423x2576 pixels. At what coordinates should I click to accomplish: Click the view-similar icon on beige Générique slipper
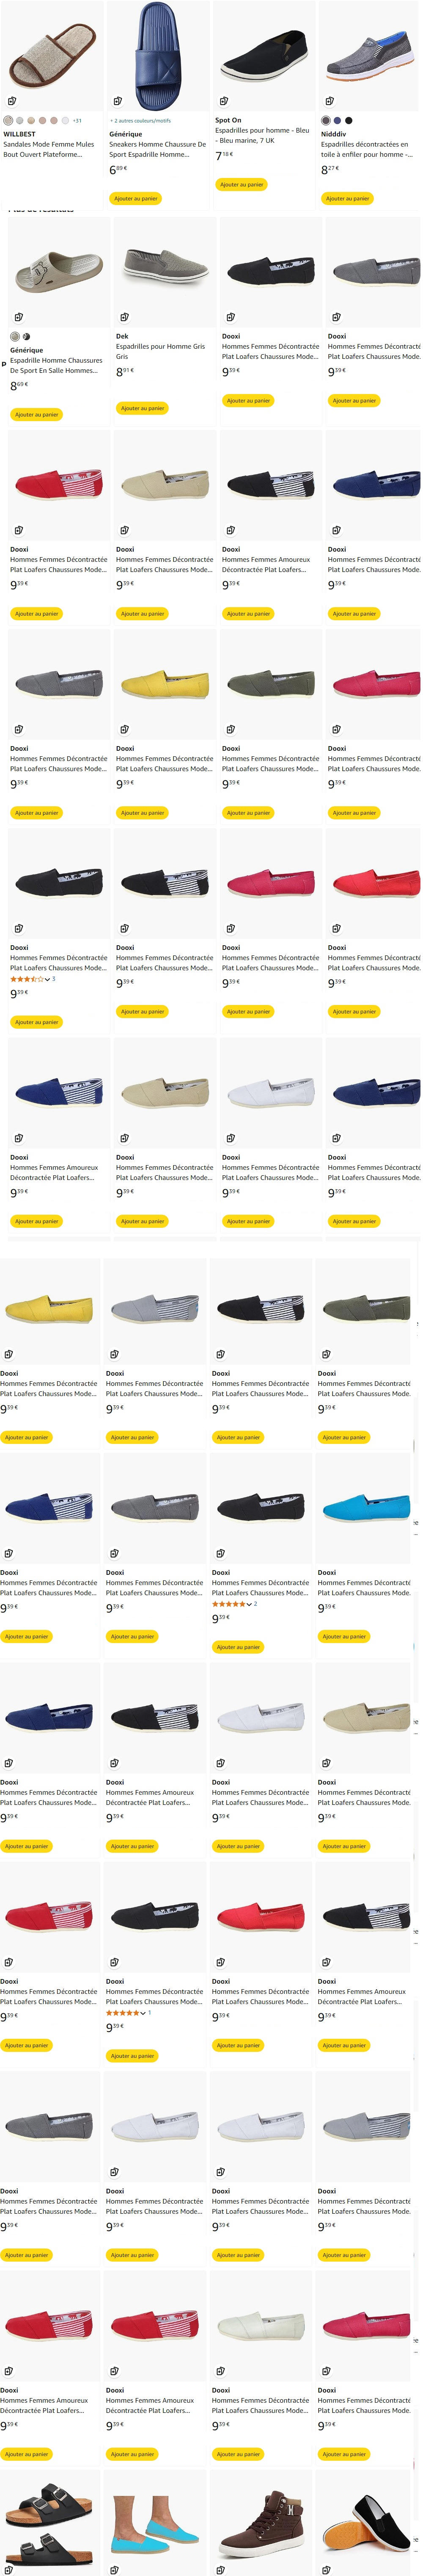point(18,317)
